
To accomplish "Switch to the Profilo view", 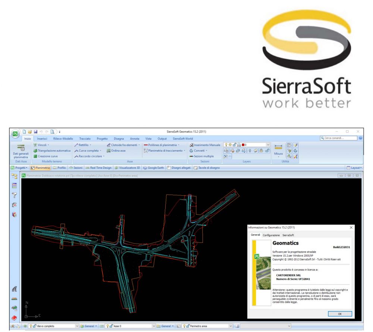I will click(x=59, y=168).
